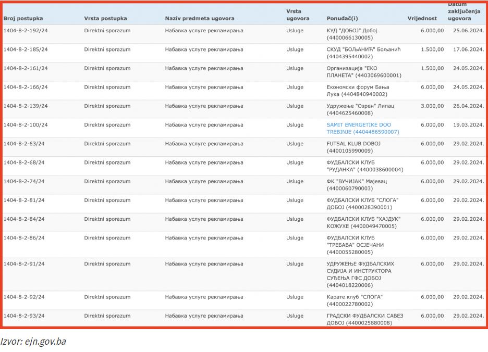This screenshot has height=352, width=488.
Task: Select supplier FUTSAL KLUB DOBOJ
Action: (353, 147)
